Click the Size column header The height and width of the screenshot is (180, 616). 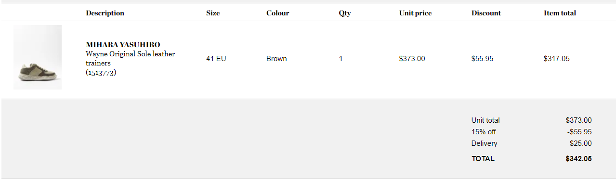(213, 13)
